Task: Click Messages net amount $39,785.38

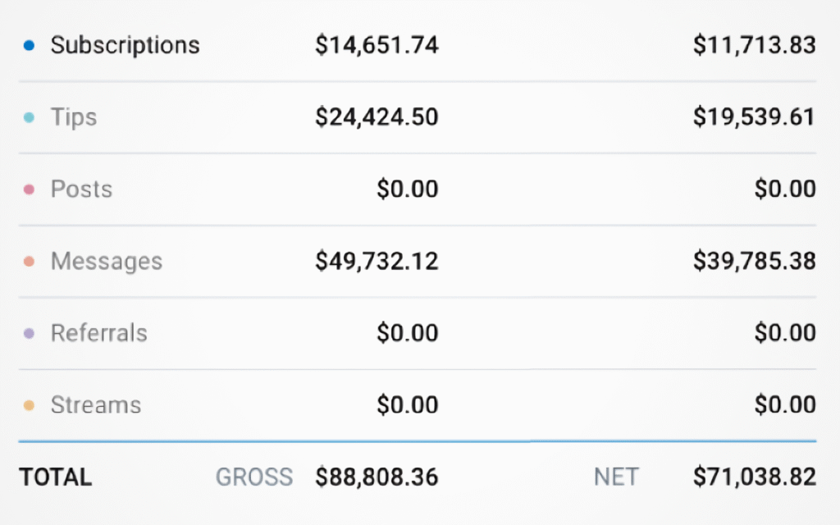Action: 754,262
